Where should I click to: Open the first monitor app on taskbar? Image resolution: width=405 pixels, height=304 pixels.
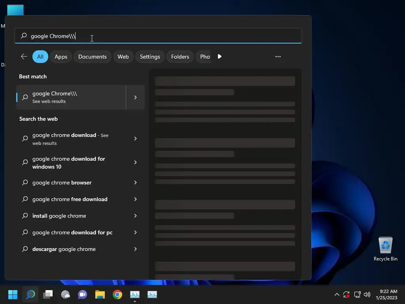tap(135, 294)
